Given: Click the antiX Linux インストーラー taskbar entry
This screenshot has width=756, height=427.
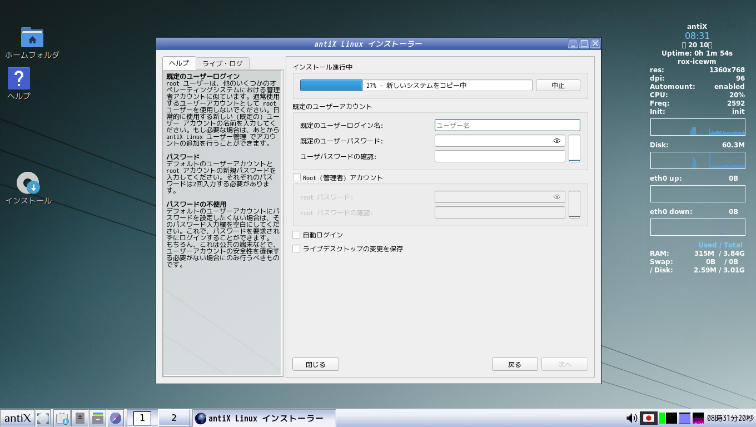Looking at the screenshot, I should tap(264, 418).
